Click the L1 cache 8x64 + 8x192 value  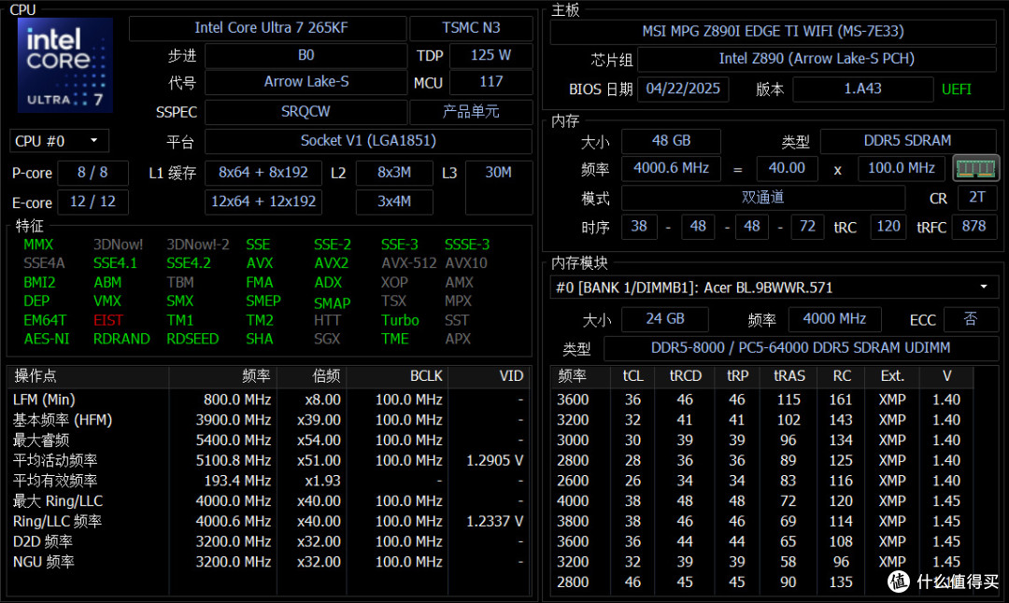tap(263, 173)
